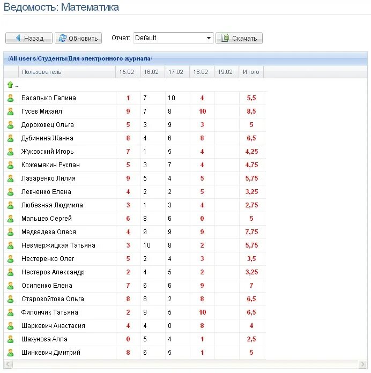
Task: Click the 17.02 grade 10 for Басалыко Галина
Action: [x=172, y=98]
